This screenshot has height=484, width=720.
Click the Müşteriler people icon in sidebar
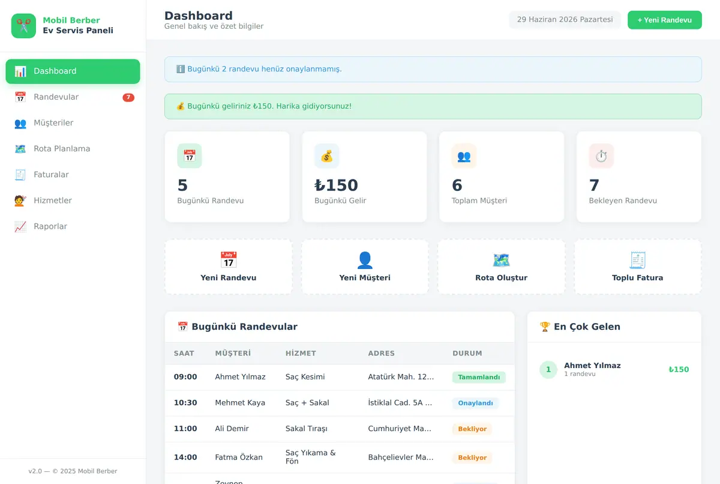click(20, 123)
